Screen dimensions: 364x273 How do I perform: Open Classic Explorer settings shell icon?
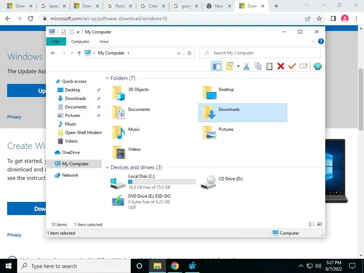pyautogui.click(x=317, y=66)
